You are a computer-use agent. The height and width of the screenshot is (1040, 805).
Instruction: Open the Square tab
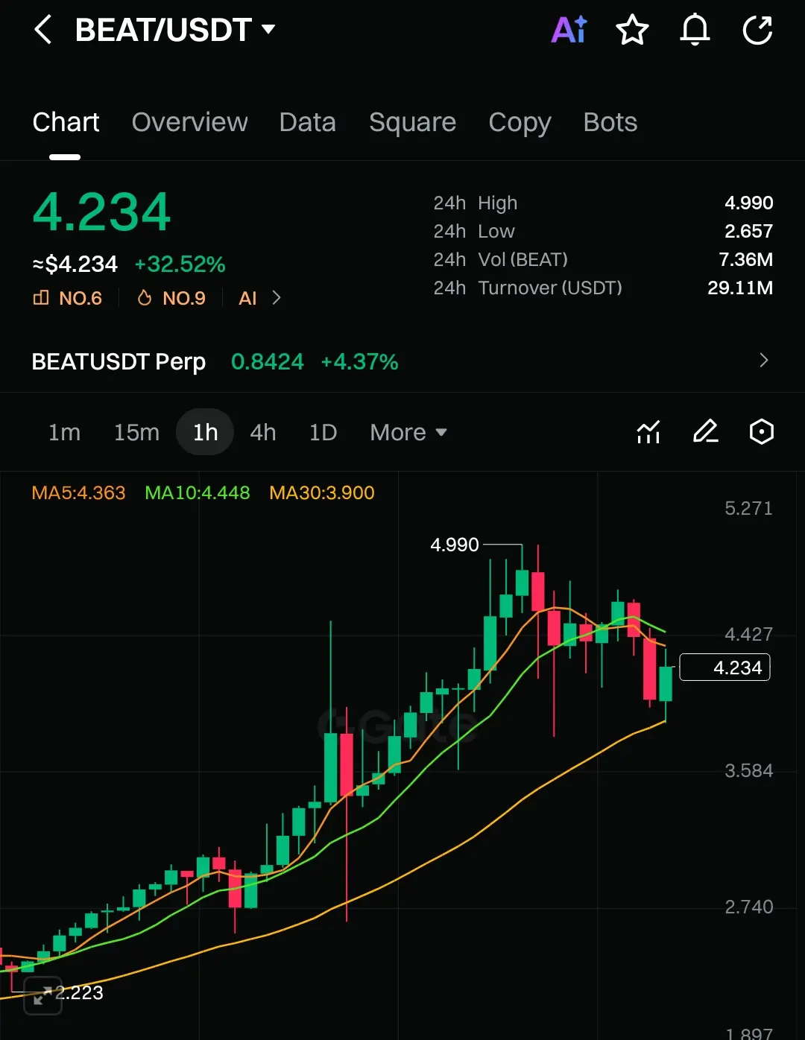click(x=412, y=122)
